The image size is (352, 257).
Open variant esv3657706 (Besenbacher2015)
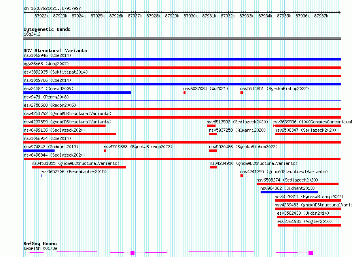pyautogui.click(x=74, y=172)
